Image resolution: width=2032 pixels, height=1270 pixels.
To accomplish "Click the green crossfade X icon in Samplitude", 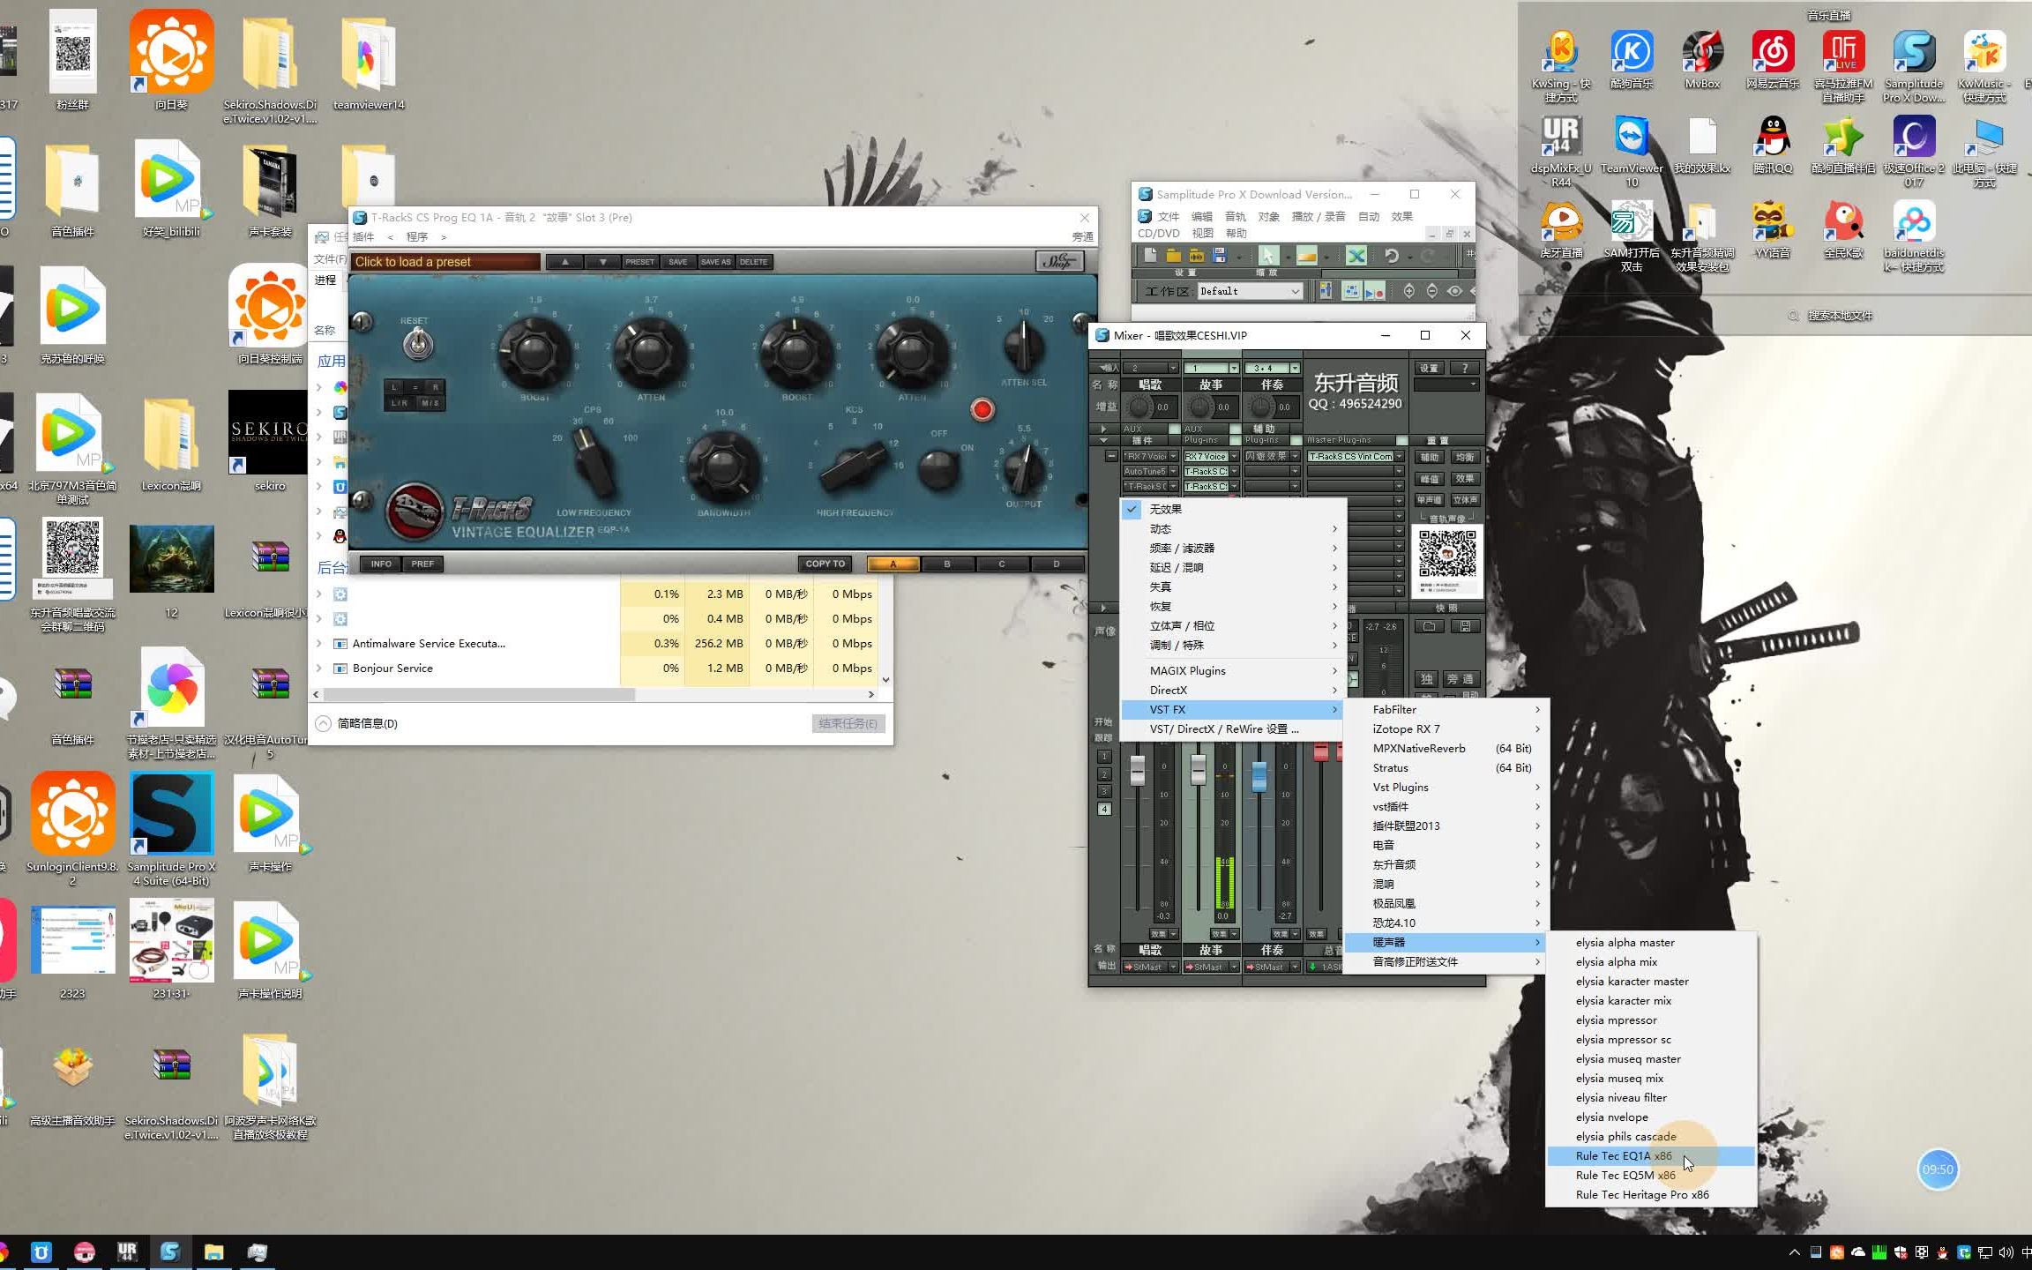I will pos(1356,256).
